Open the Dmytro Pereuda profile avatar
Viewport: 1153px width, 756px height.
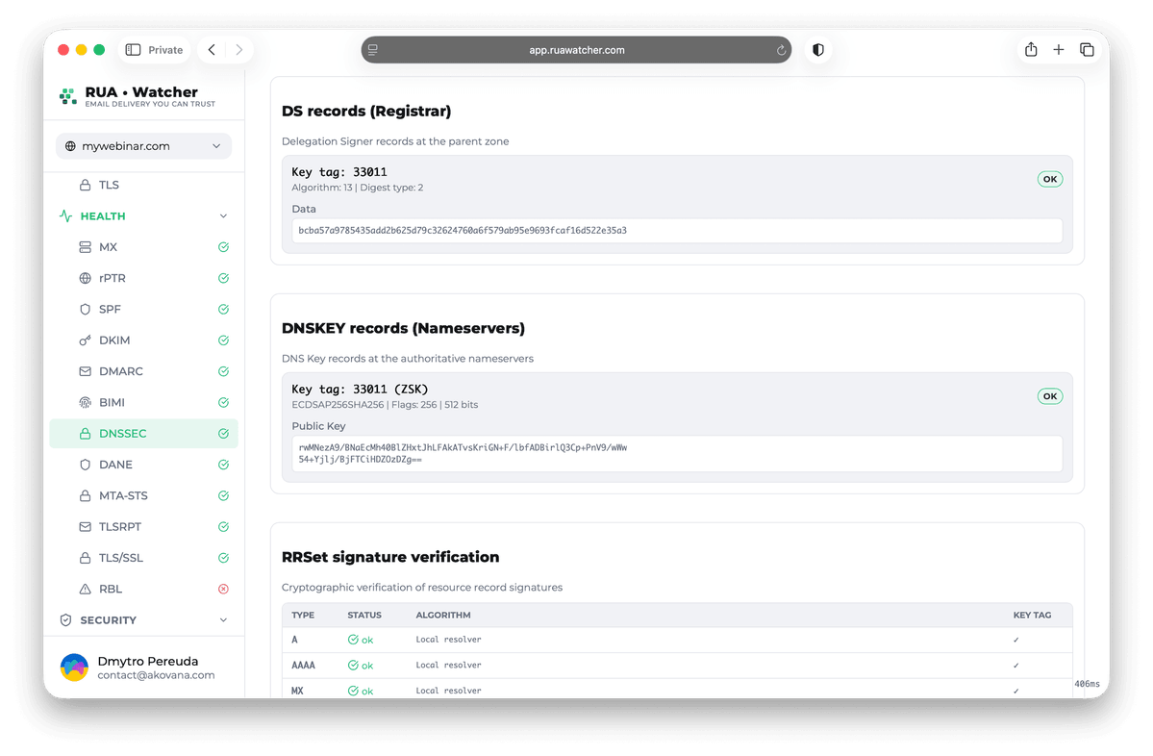click(x=74, y=668)
